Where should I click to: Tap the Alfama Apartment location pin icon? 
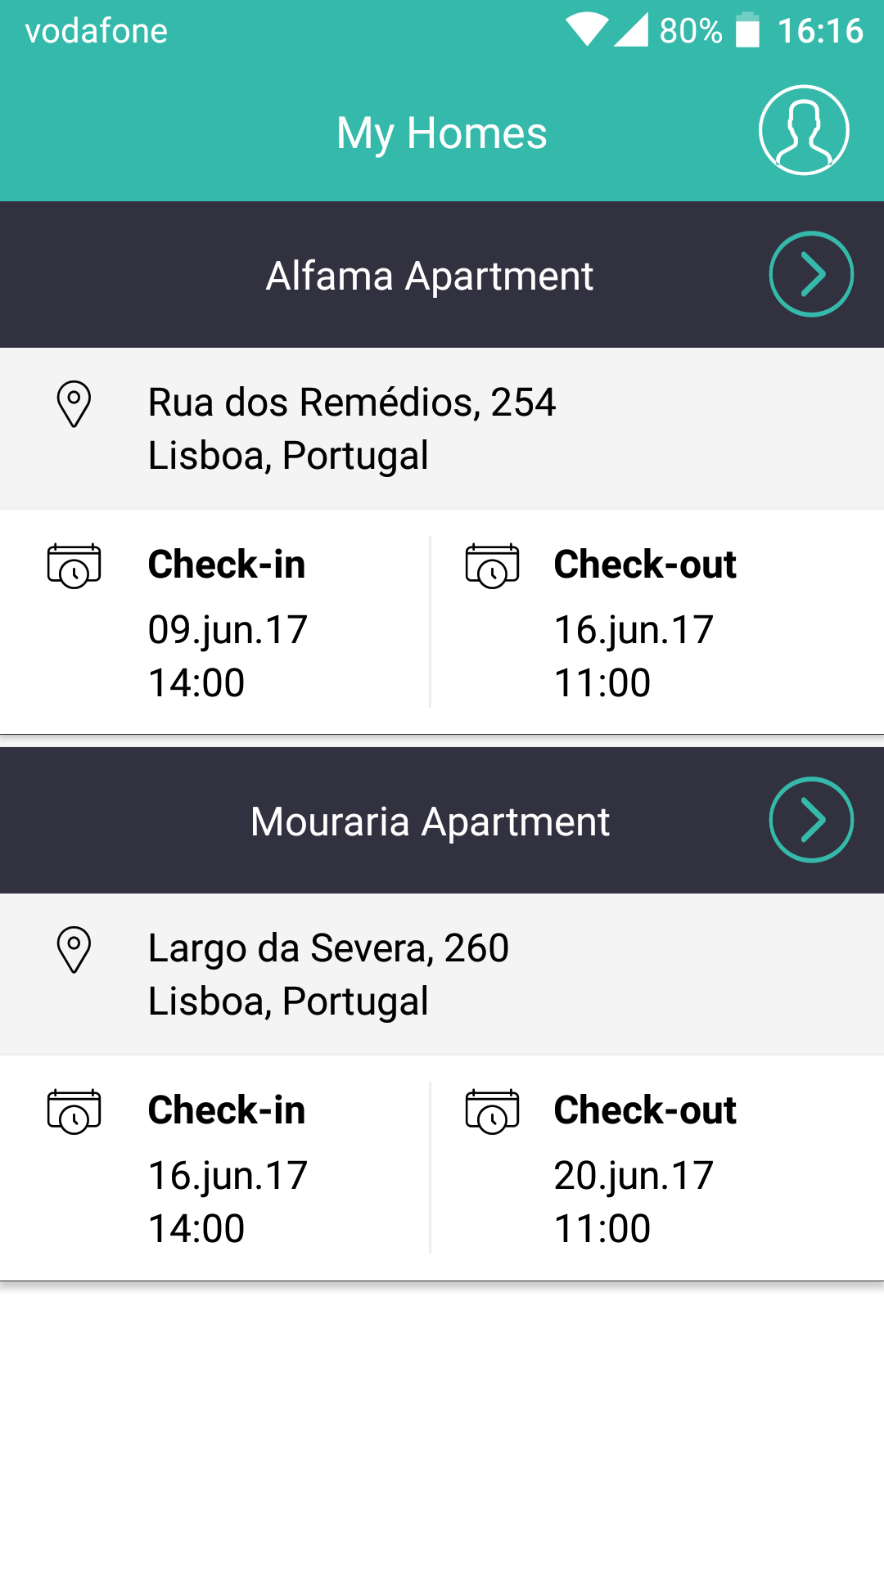tap(74, 403)
